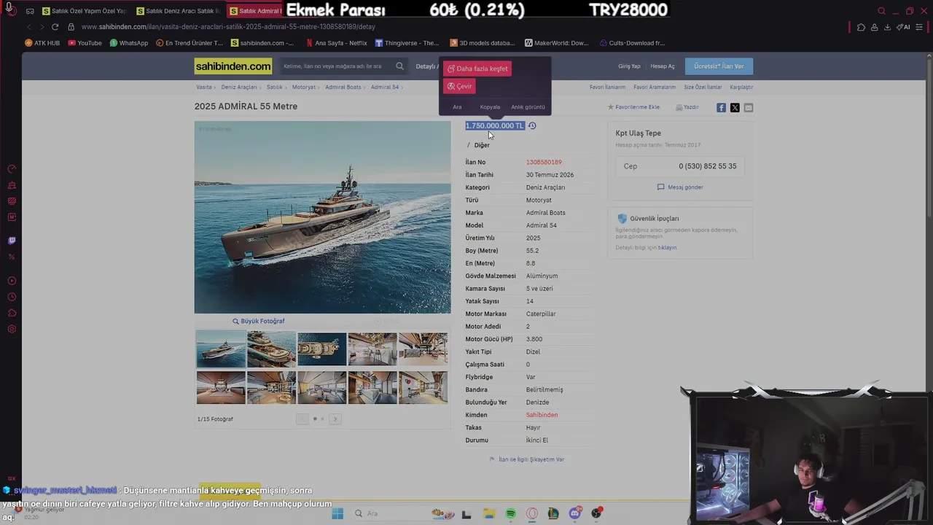
Task: Open the browser downloads icon
Action: click(887, 27)
